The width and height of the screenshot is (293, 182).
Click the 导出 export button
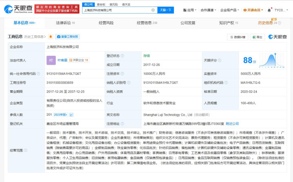(257, 37)
